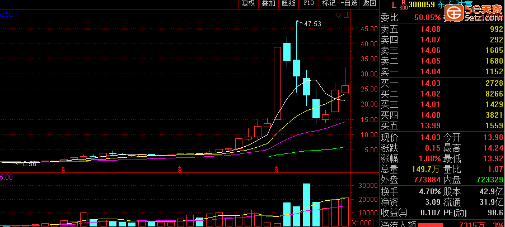Screen dimensions: 505x227
Task: Select the 卖五 14.08 sell order row
Action: pos(442,30)
